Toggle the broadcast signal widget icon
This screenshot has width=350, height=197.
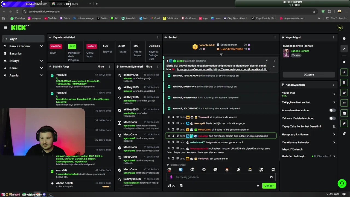(x=344, y=103)
